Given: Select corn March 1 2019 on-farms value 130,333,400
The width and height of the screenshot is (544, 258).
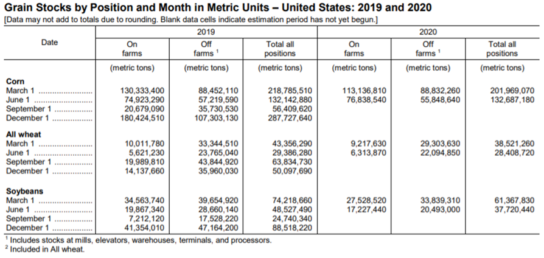Looking at the screenshot, I should coord(142,91).
